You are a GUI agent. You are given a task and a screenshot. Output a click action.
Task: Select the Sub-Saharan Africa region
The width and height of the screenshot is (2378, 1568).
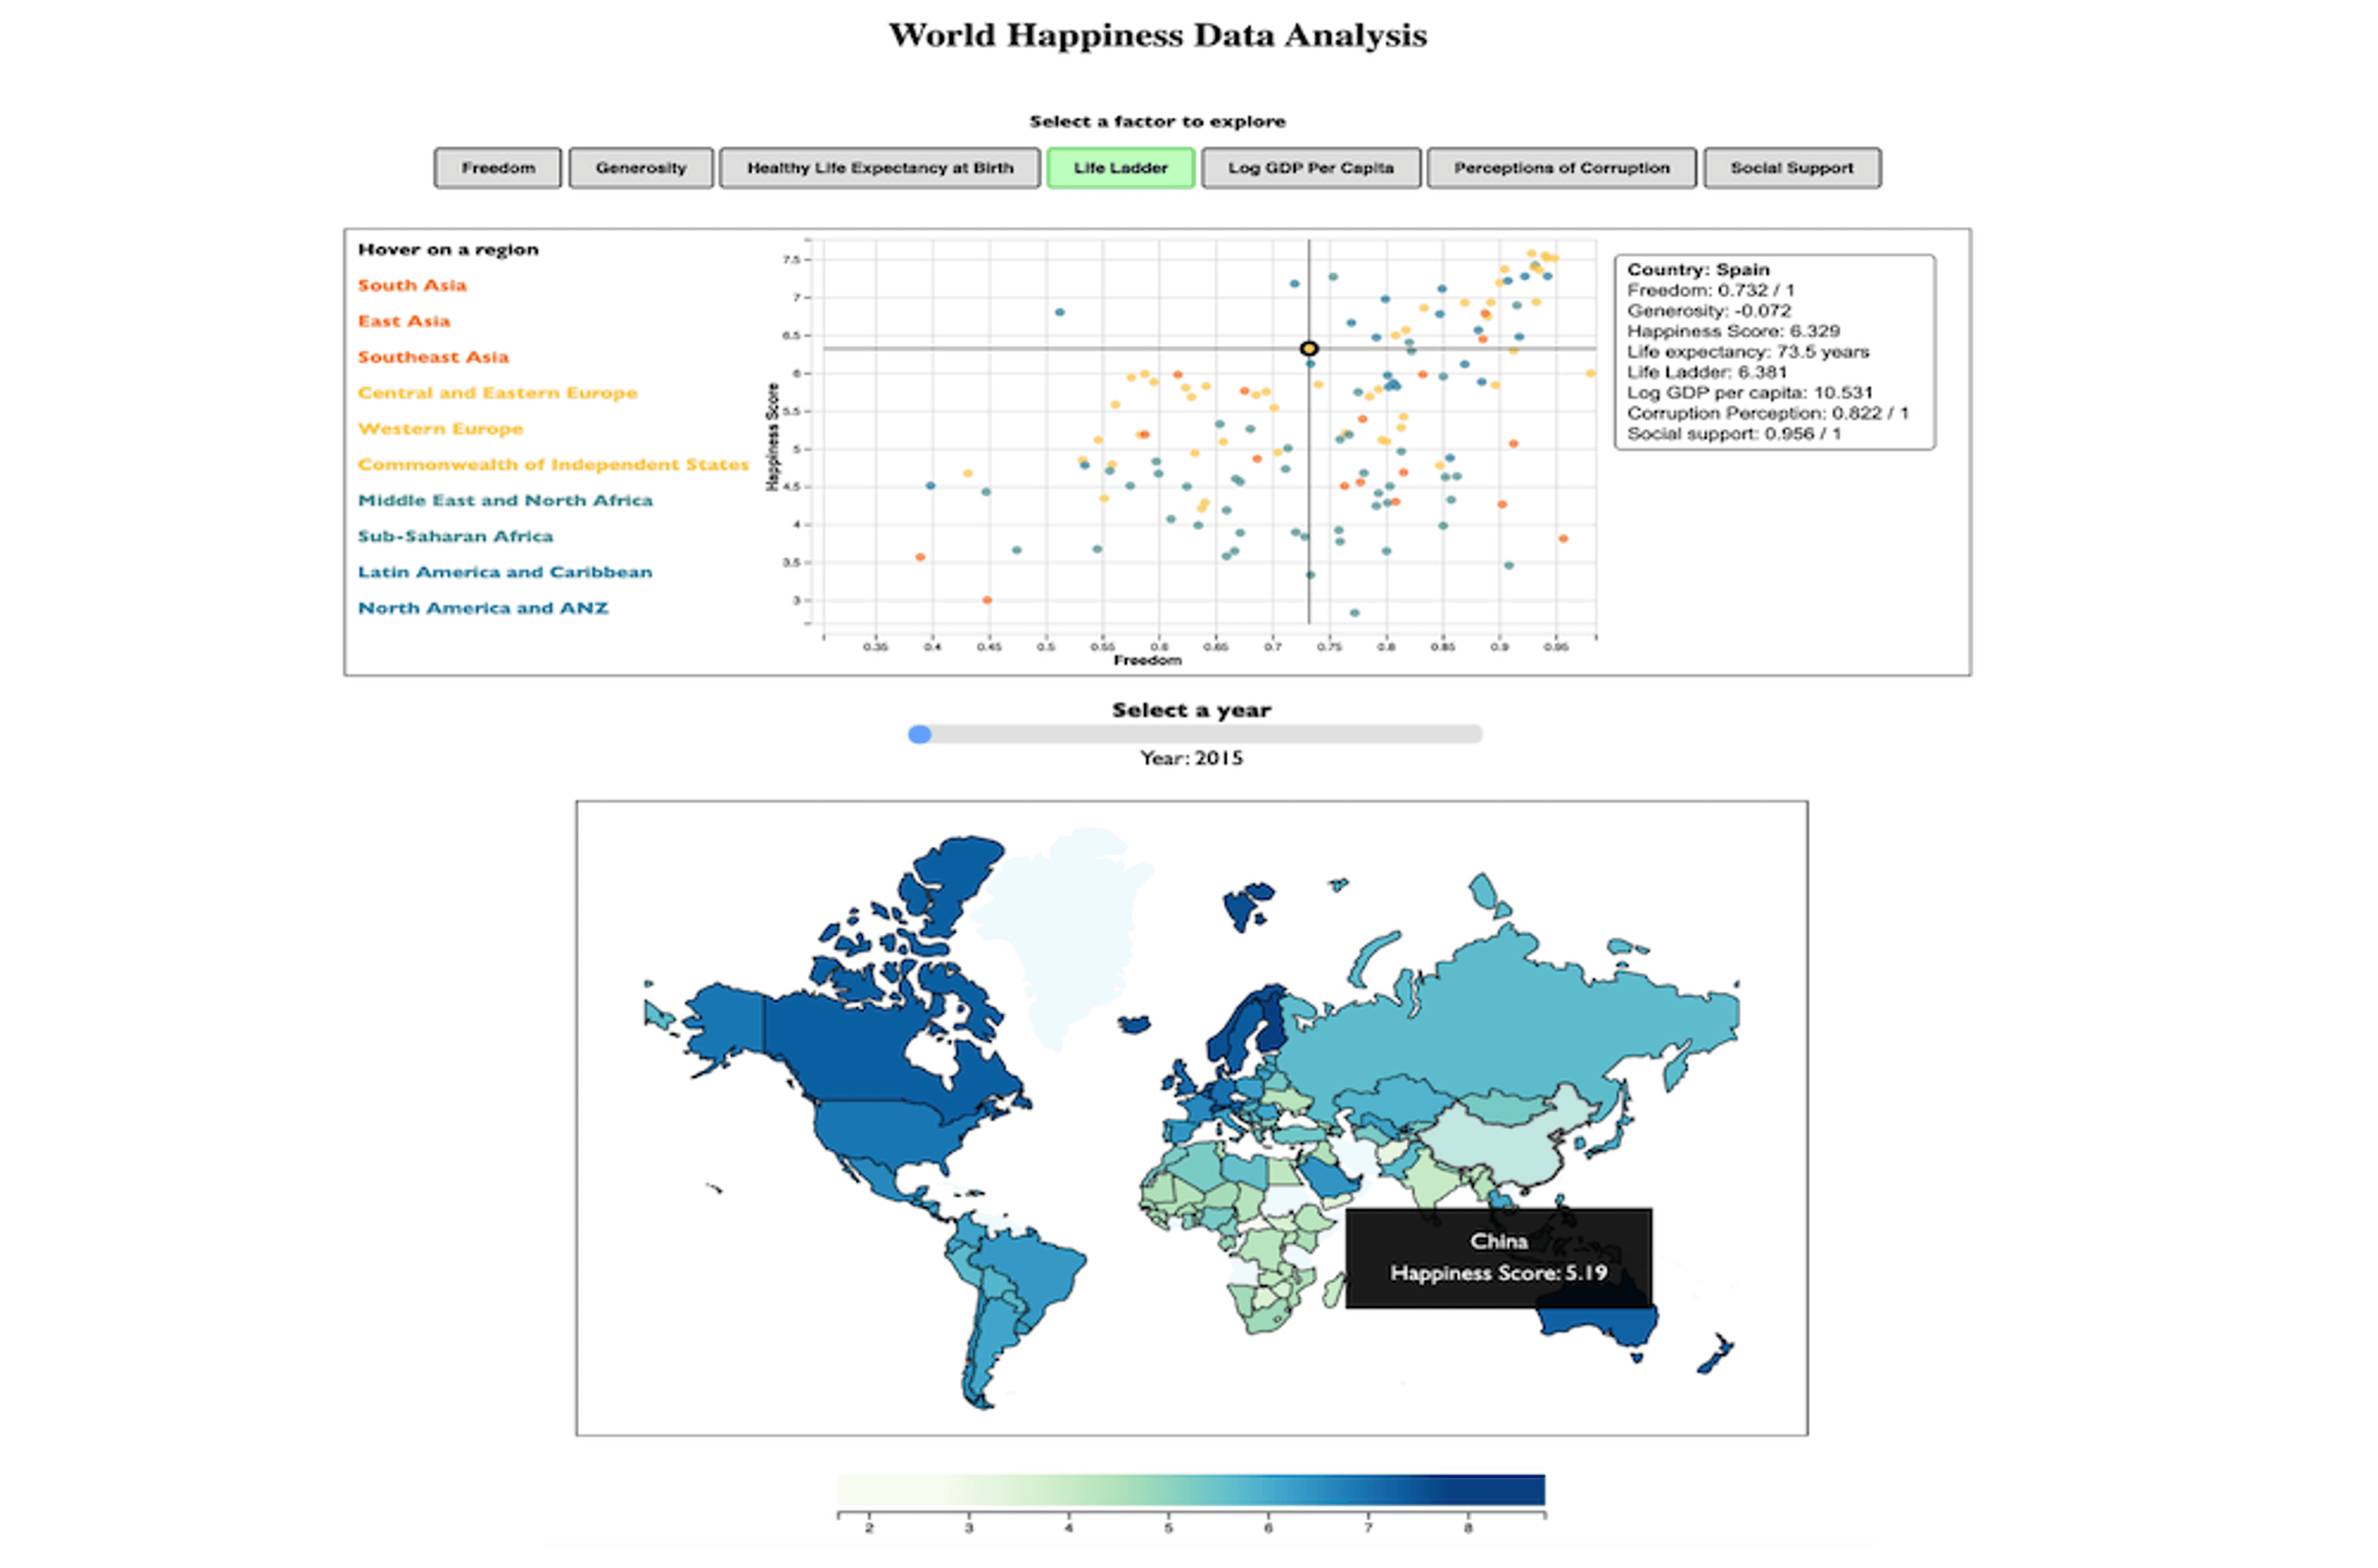tap(455, 537)
